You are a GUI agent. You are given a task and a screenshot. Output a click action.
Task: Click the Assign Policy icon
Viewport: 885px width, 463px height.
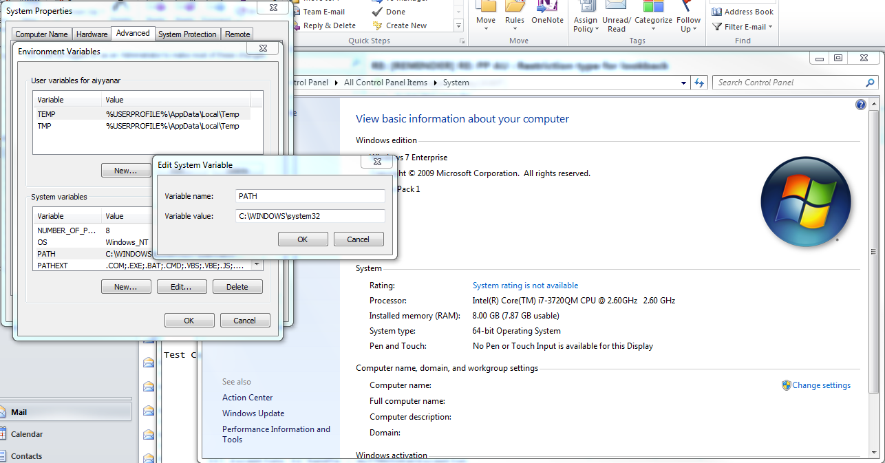(x=585, y=15)
